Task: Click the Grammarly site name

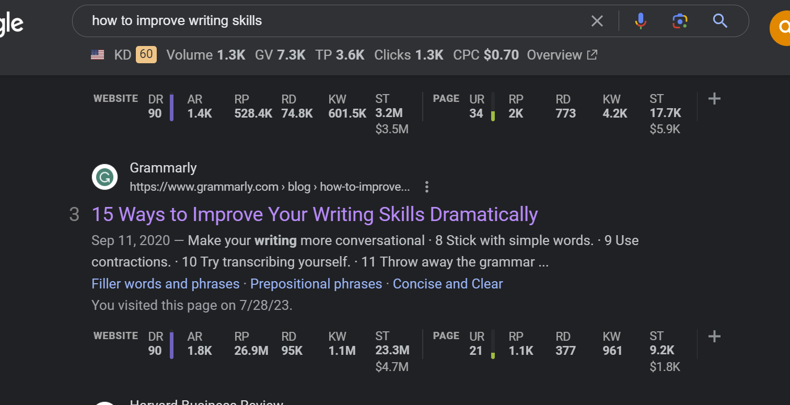Action: [163, 168]
